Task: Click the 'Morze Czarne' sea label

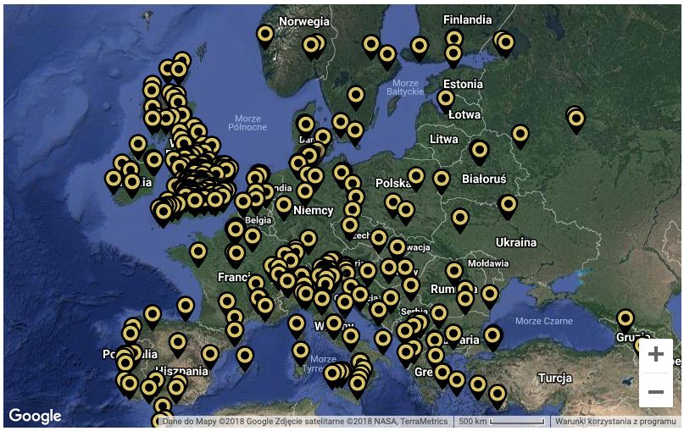Action: [544, 321]
